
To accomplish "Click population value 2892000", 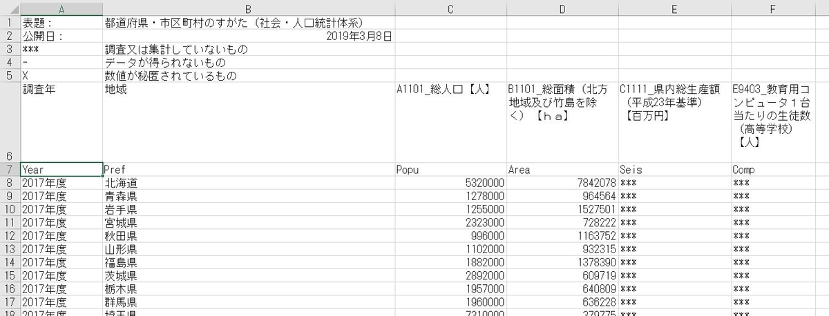I will 451,276.
